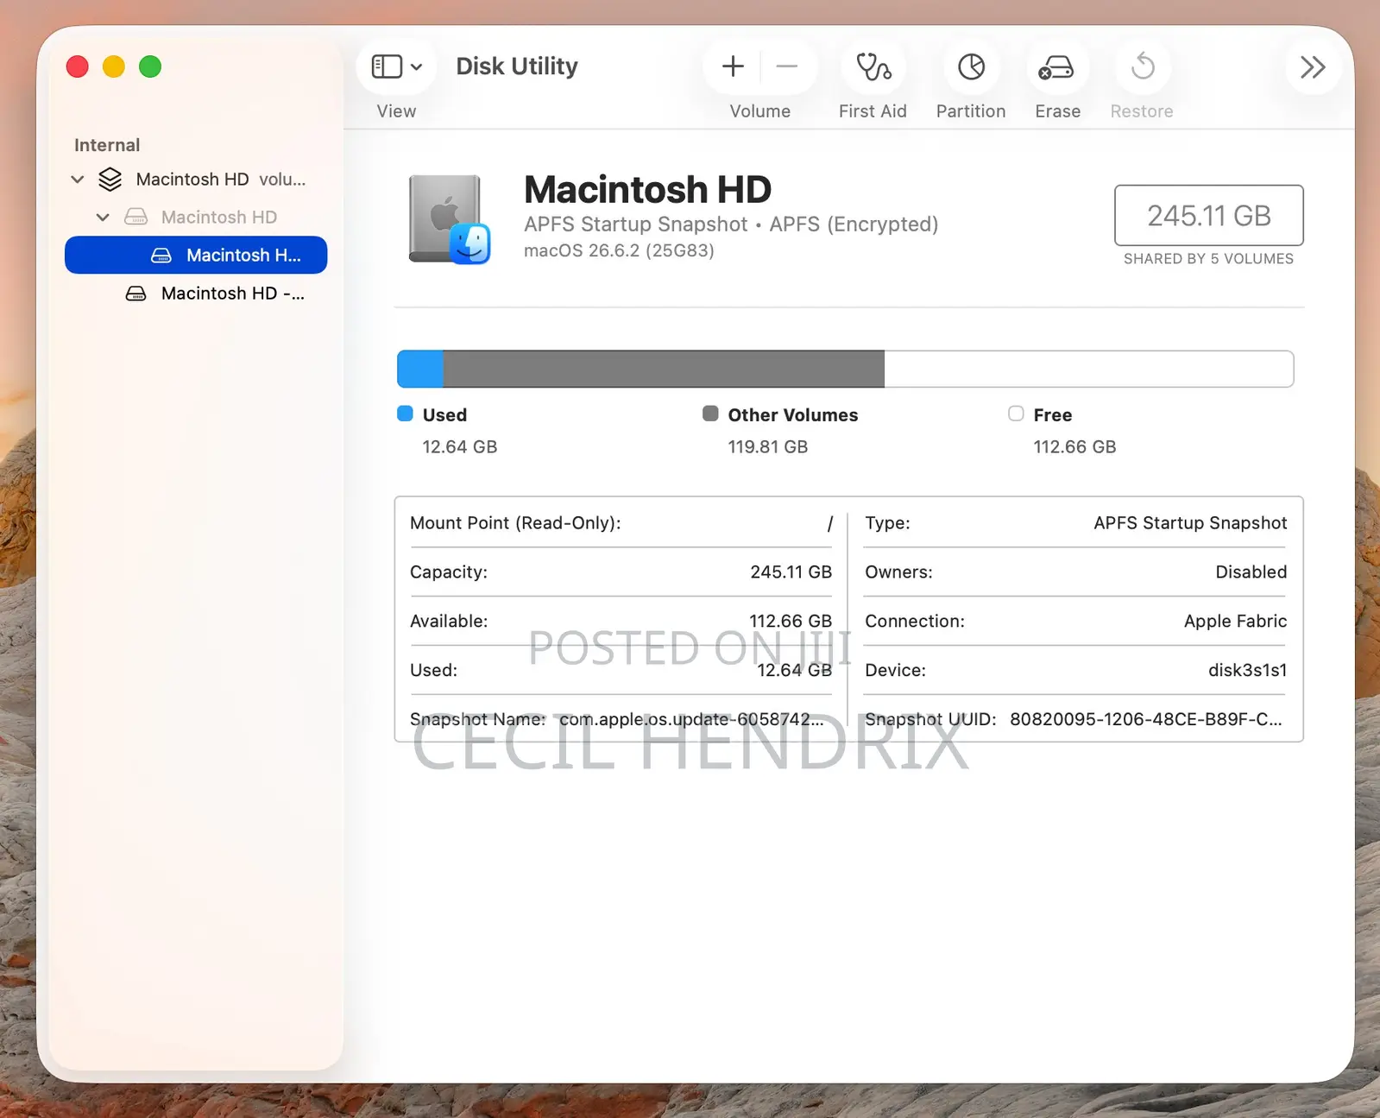
Task: Collapse the grayed Macintosh HD volume group
Action: coord(103,218)
